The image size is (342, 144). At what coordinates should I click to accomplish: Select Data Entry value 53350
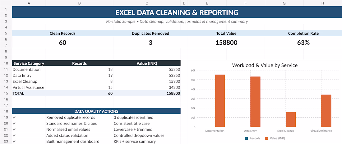pyautogui.click(x=147, y=75)
